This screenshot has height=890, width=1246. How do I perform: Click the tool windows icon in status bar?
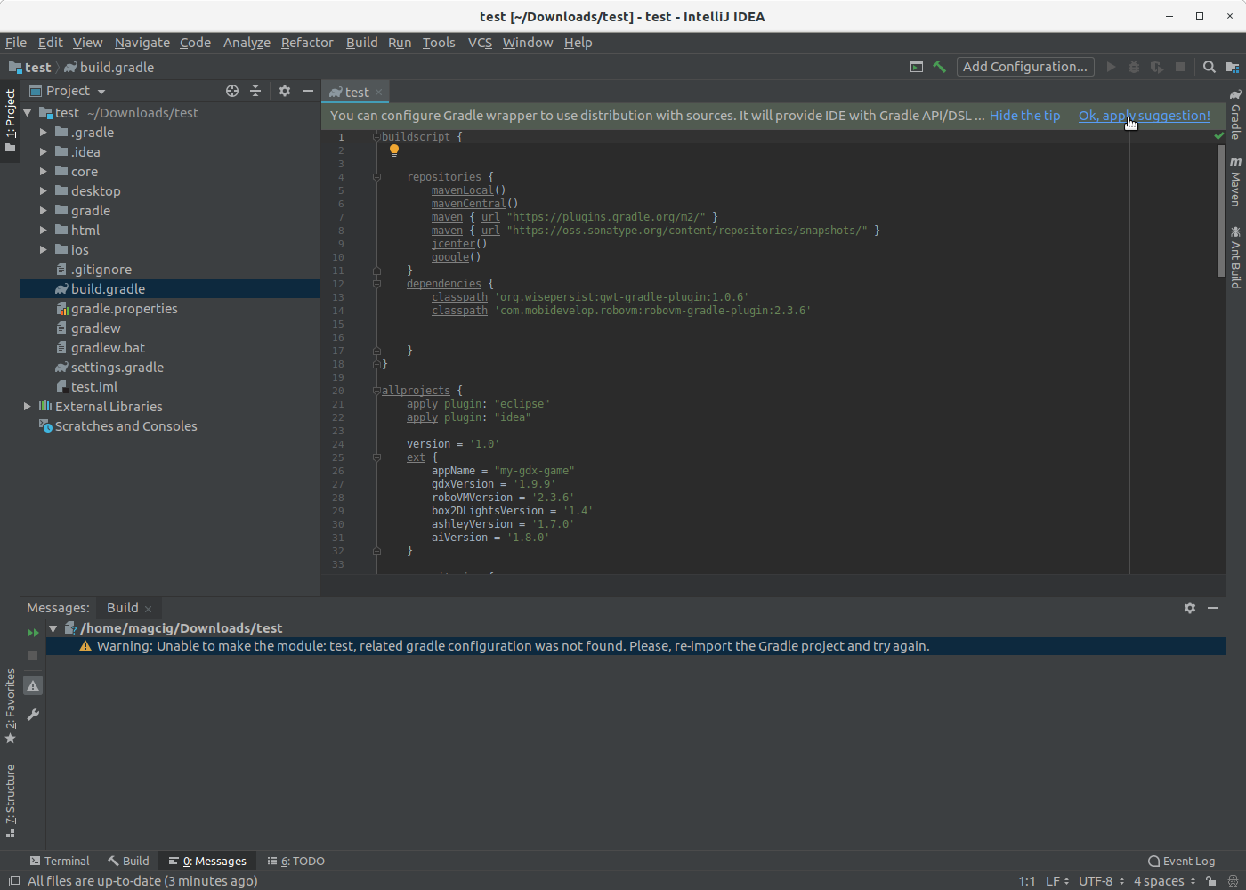[14, 881]
